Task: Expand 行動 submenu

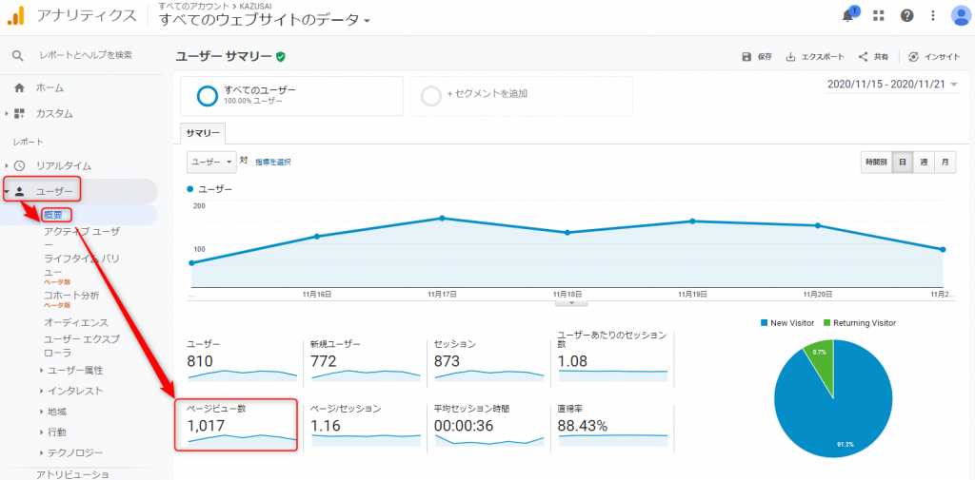Action: (x=52, y=432)
